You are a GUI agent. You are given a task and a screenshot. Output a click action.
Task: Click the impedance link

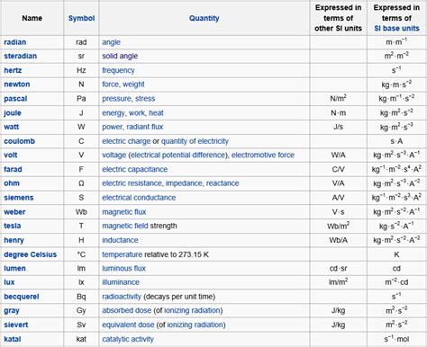[184, 183]
